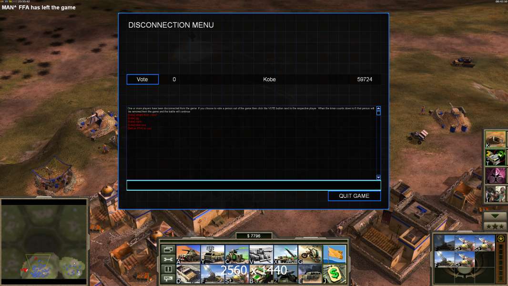Click the wrench button left of command bar
This screenshot has width=508, height=286.
168,259
